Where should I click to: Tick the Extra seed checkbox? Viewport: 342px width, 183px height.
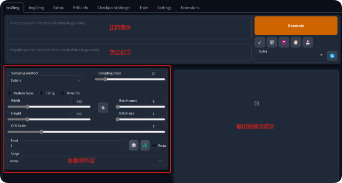pyautogui.click(x=154, y=145)
